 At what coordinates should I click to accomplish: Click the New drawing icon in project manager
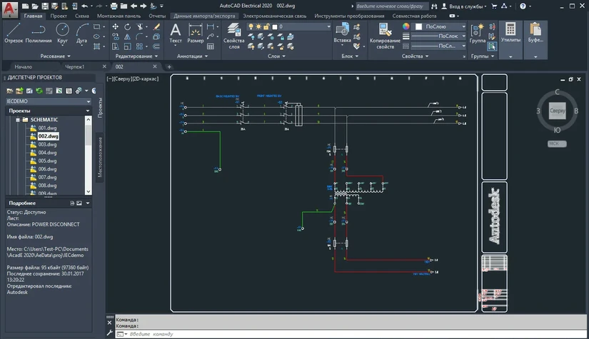tap(29, 91)
